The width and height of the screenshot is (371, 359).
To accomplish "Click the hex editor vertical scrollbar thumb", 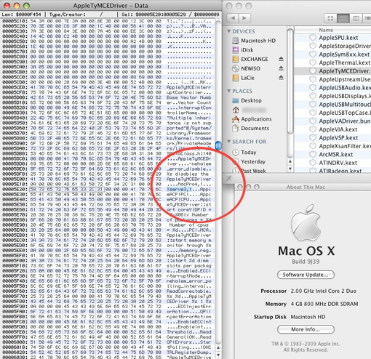I will (218, 145).
